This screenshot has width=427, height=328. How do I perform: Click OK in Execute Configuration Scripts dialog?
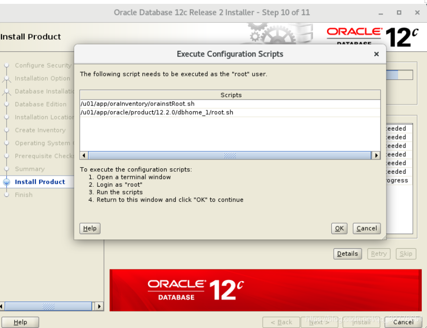[x=339, y=228]
